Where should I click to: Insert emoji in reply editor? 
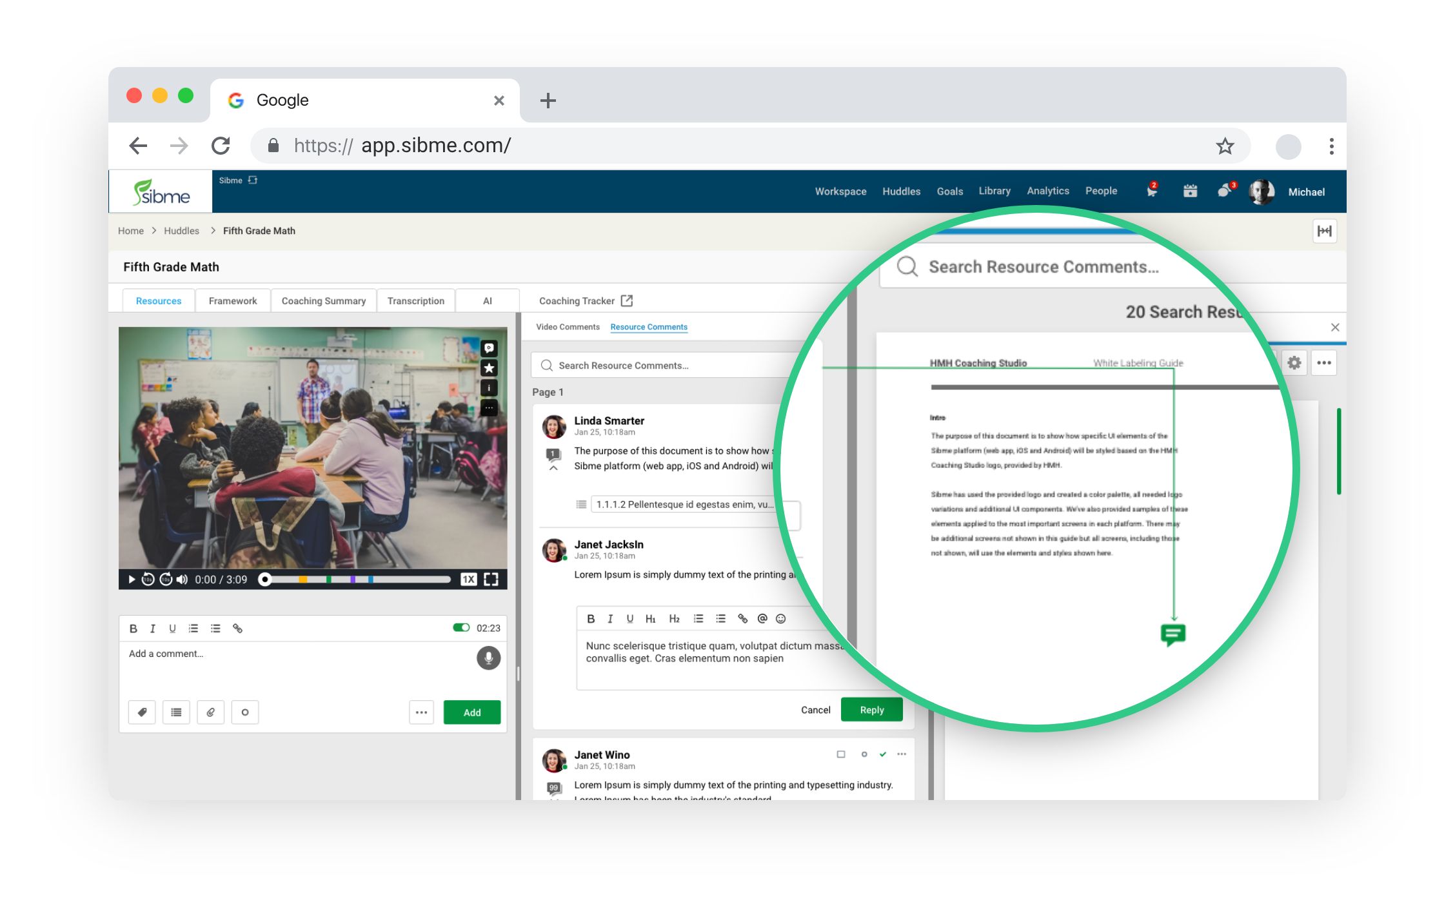tap(781, 619)
